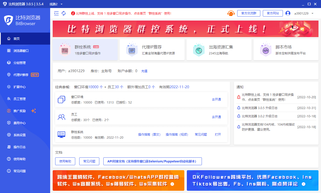Click the refresh icon in top bar
This screenshot has height=193, width=321.
click(64, 13)
